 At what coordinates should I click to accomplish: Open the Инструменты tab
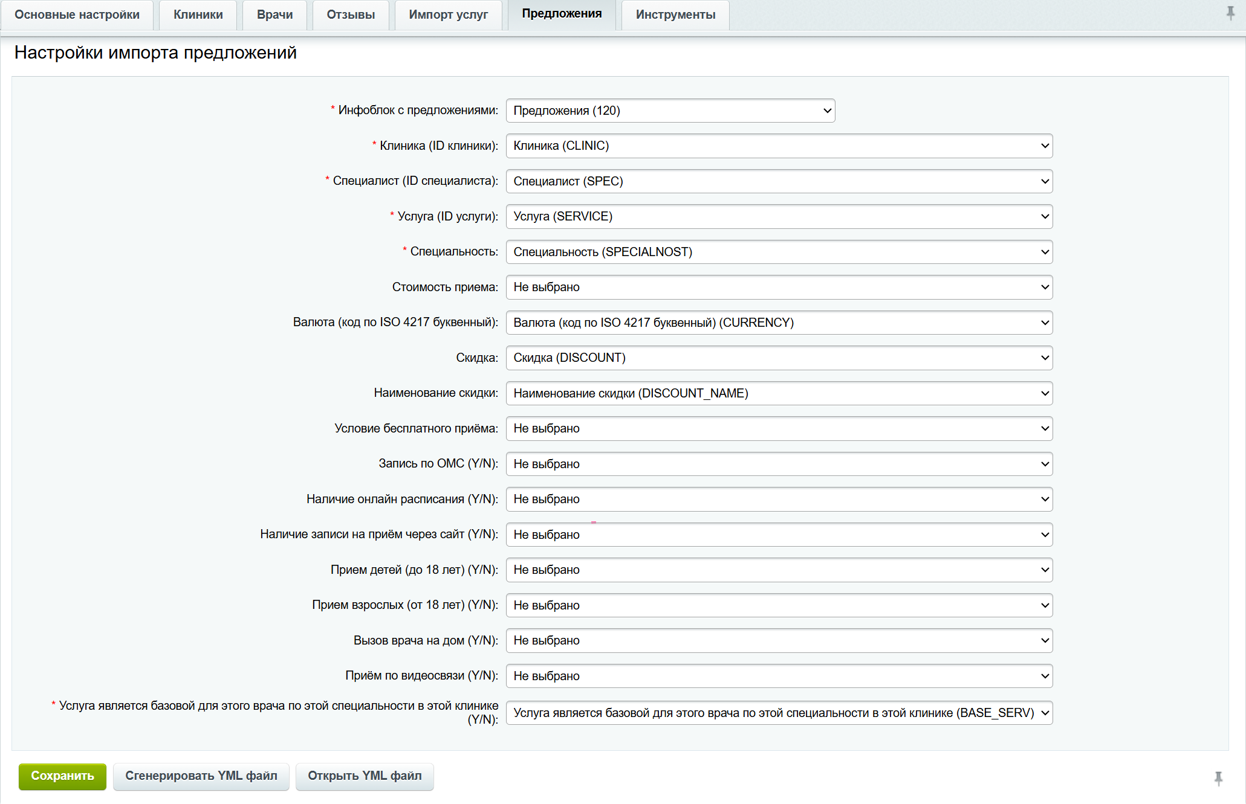[675, 14]
